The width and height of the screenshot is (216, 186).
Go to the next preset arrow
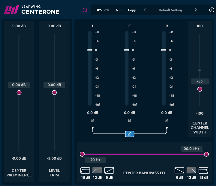coord(196,10)
